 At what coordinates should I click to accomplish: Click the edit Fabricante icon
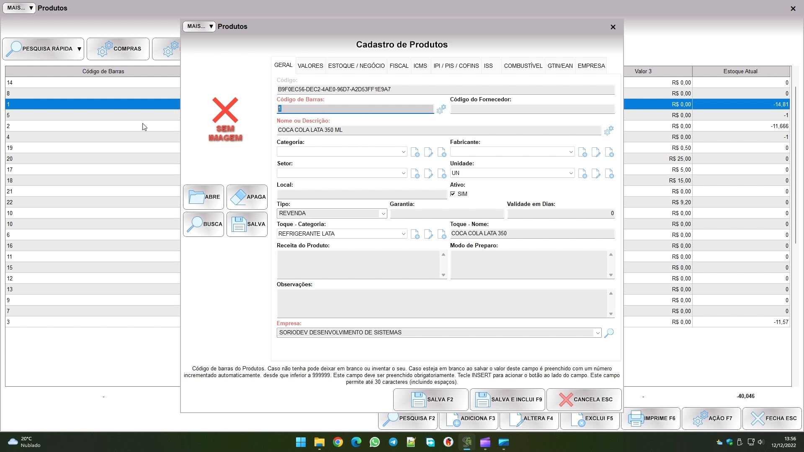point(596,152)
